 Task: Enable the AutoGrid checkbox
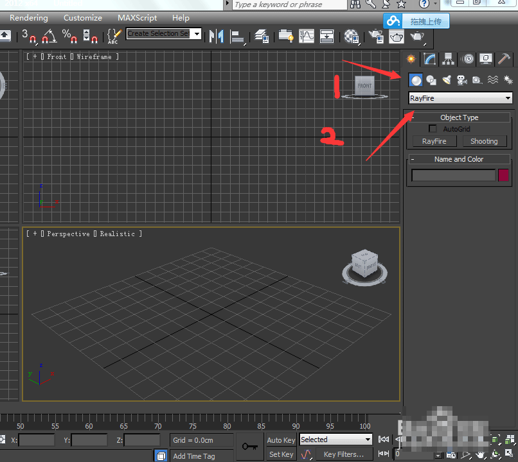point(433,128)
